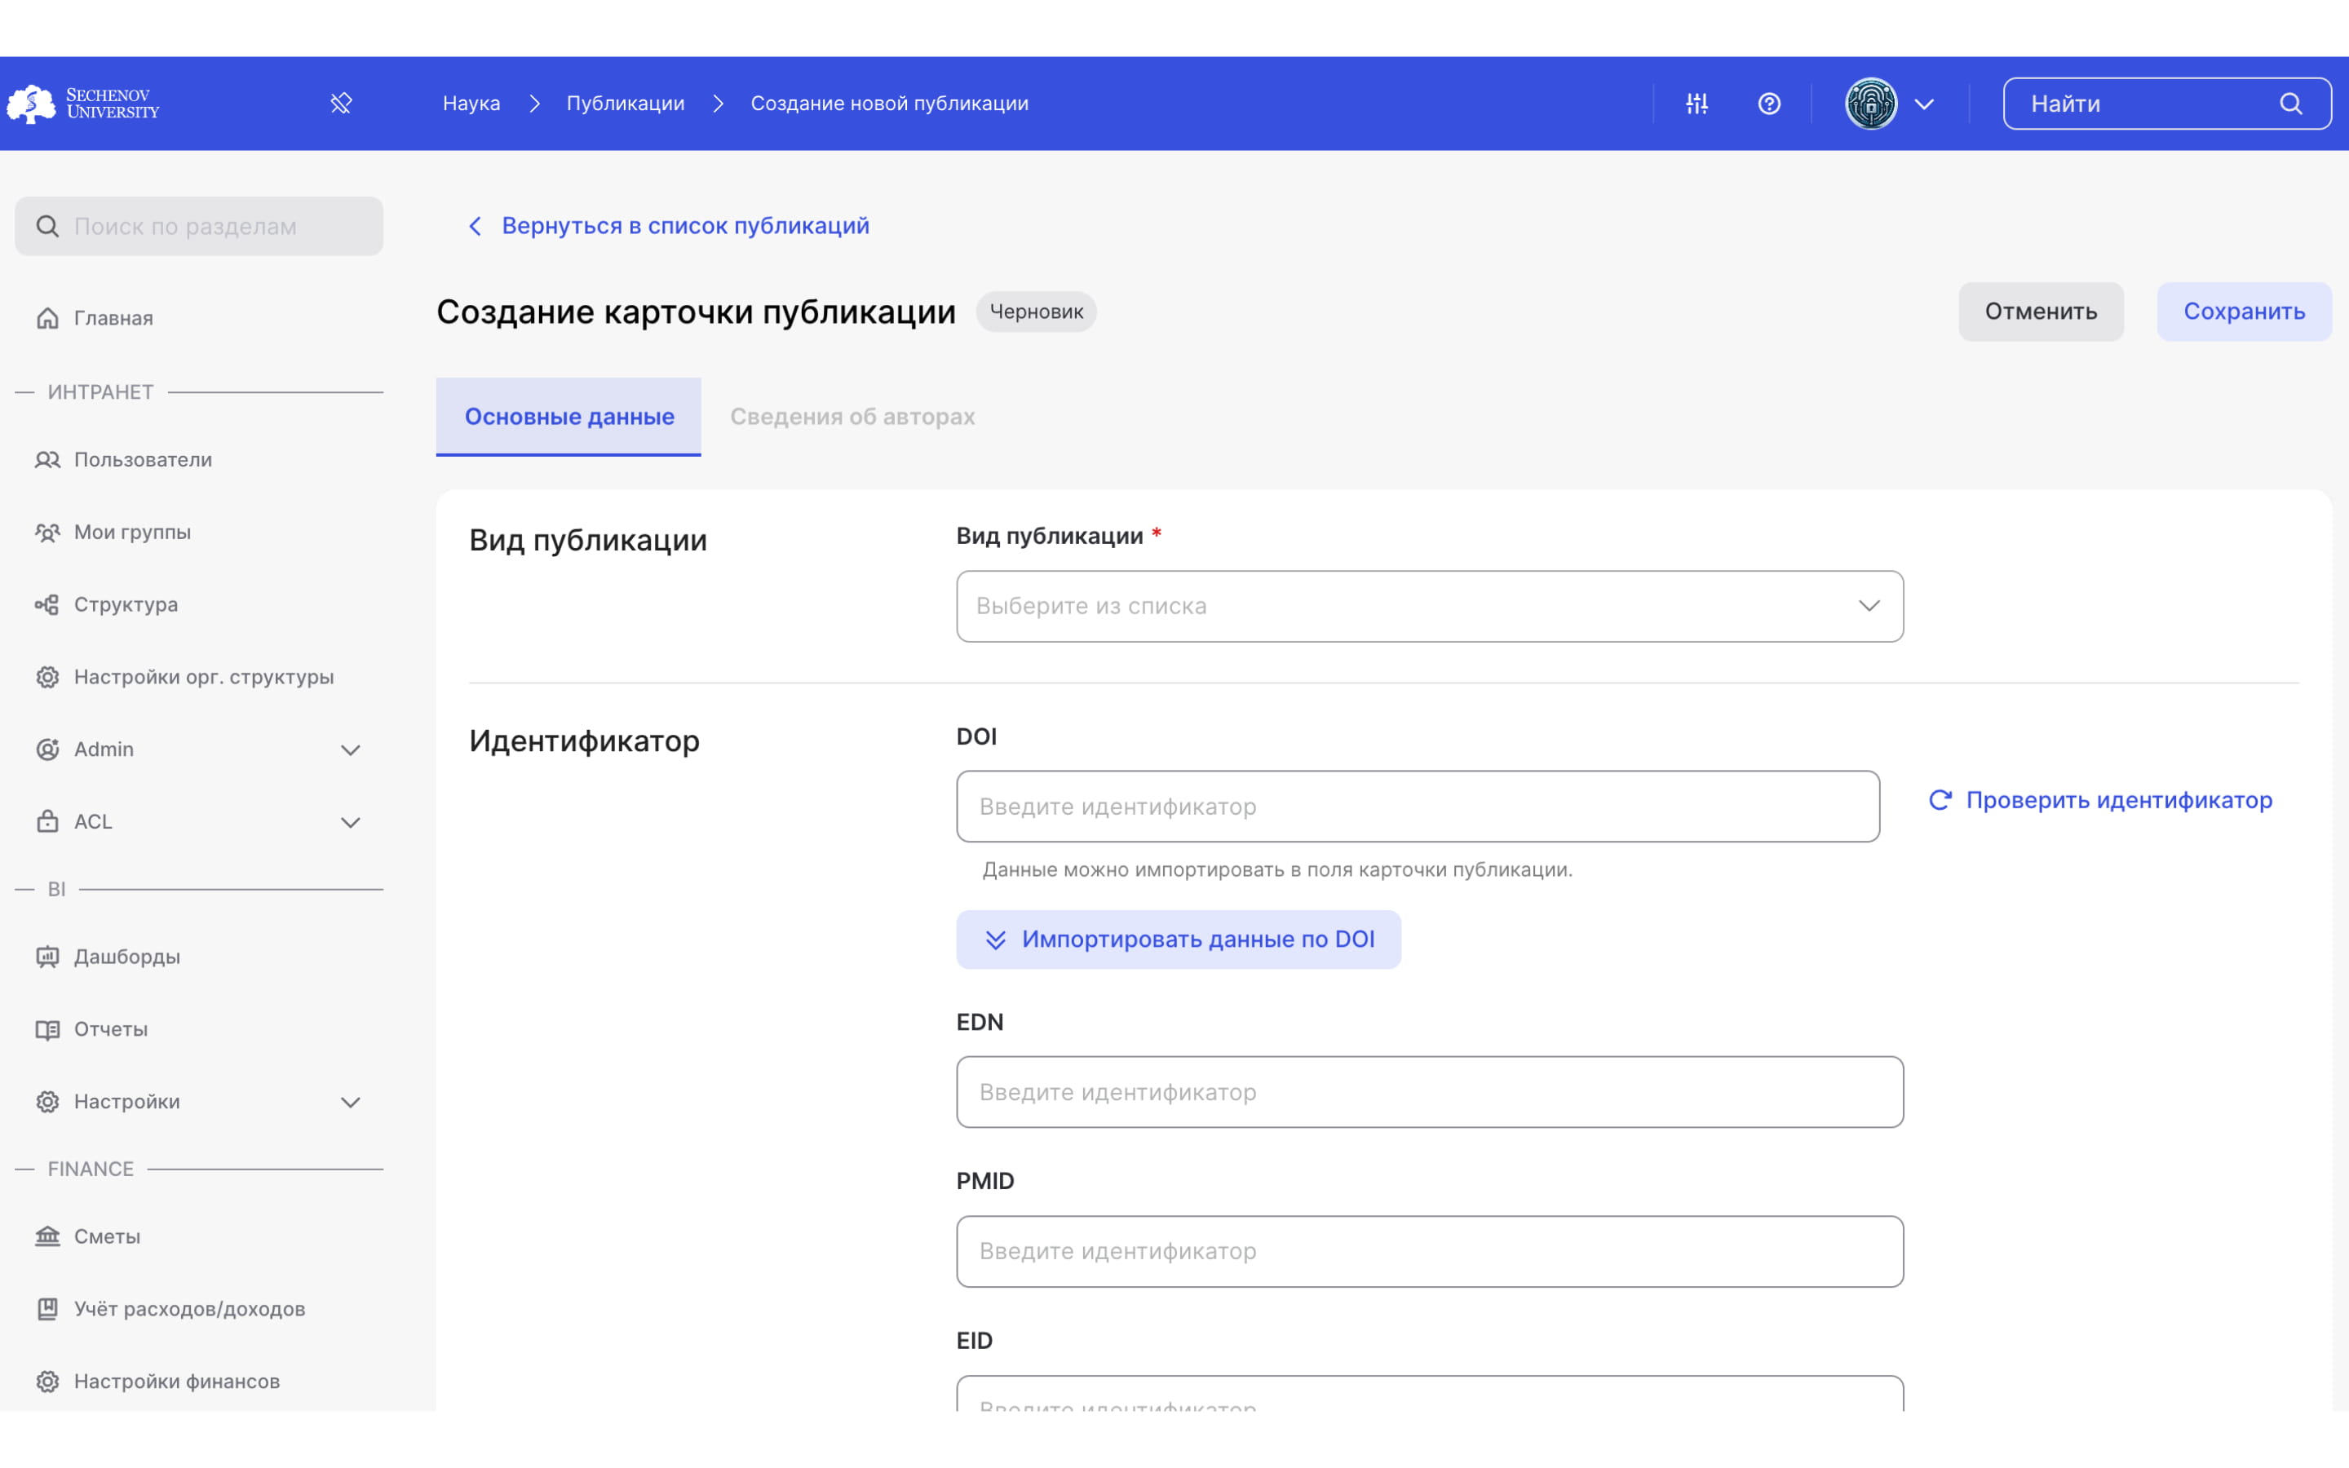Click the search magnifier icon in the Найти field
The image size is (2349, 1468).
(x=2291, y=104)
